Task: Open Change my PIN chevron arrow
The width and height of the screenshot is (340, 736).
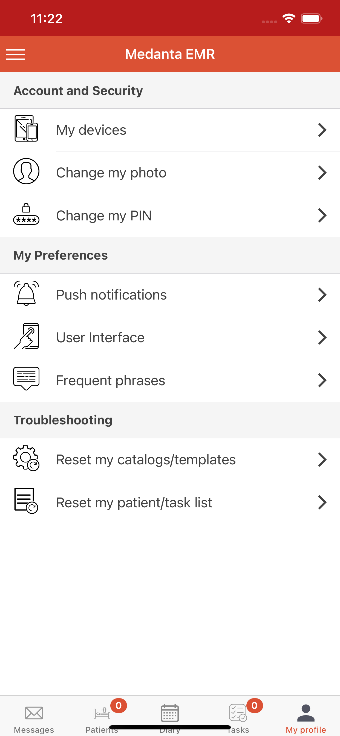Action: [x=322, y=215]
